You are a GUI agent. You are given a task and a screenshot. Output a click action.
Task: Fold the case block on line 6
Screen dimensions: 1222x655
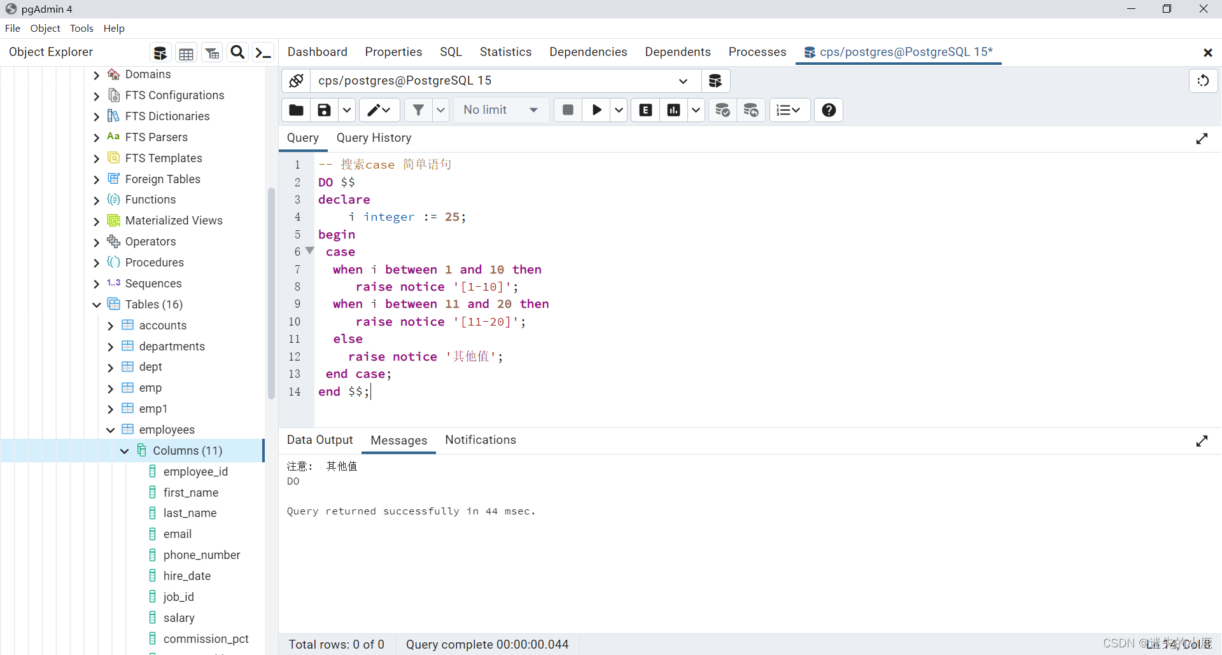point(310,251)
